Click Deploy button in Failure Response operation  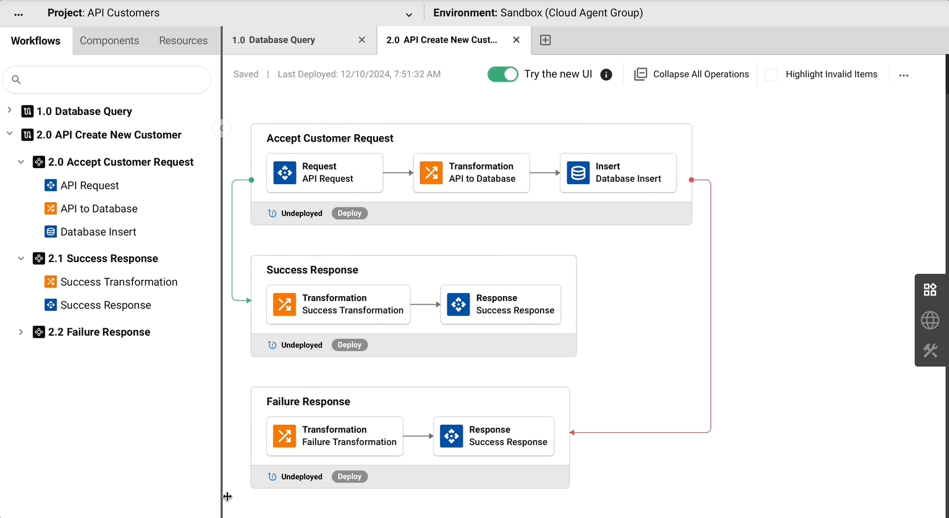pyautogui.click(x=349, y=477)
